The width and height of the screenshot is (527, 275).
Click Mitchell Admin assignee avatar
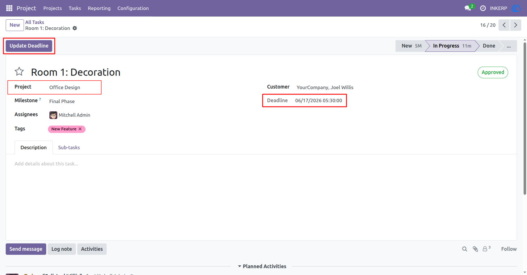(53, 115)
